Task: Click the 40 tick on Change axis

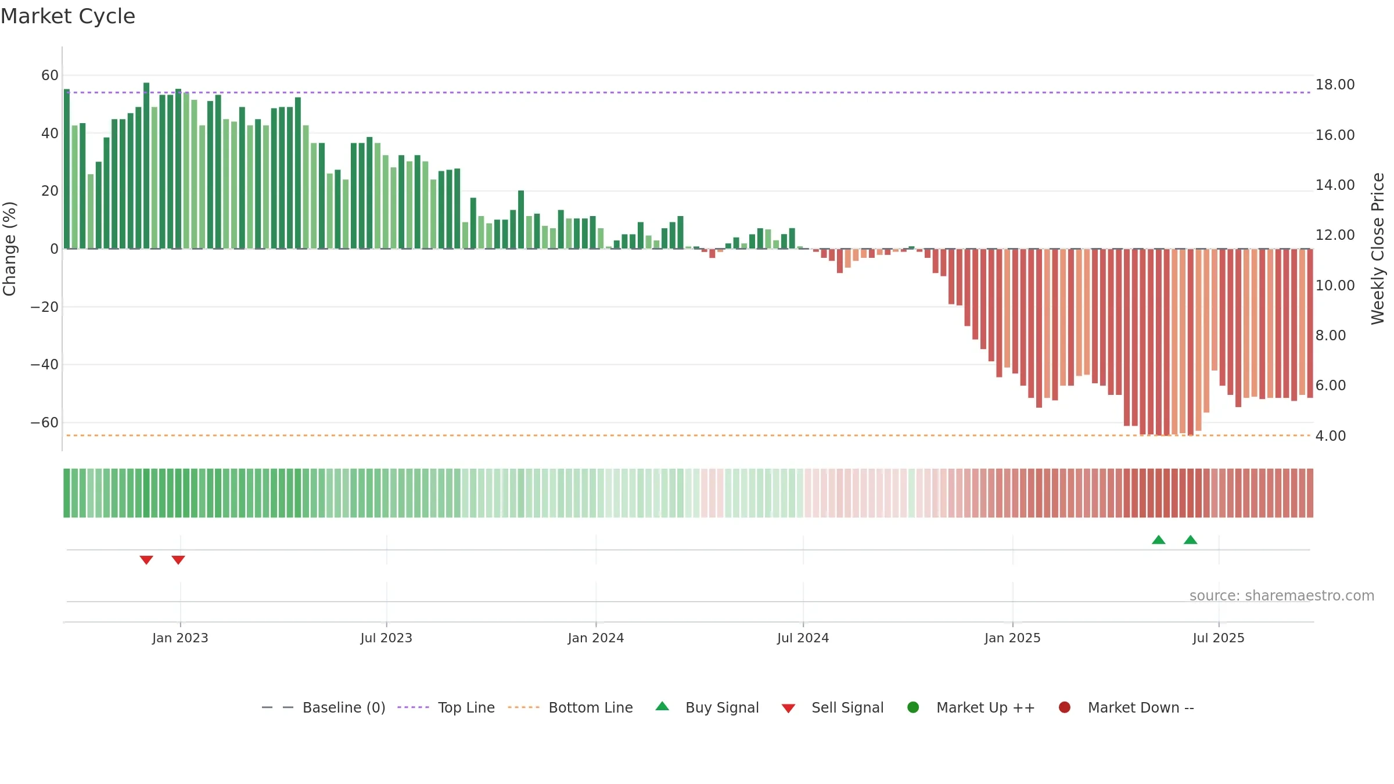Action: pyautogui.click(x=50, y=133)
